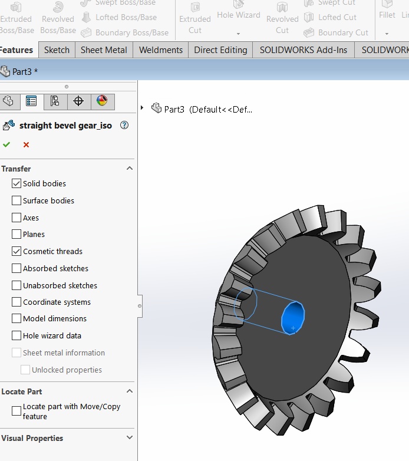The height and width of the screenshot is (461, 409).
Task: Click the blue highlighted bore face
Action: pos(293,318)
